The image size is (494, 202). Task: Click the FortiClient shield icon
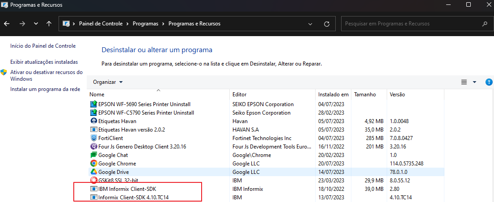click(94, 138)
